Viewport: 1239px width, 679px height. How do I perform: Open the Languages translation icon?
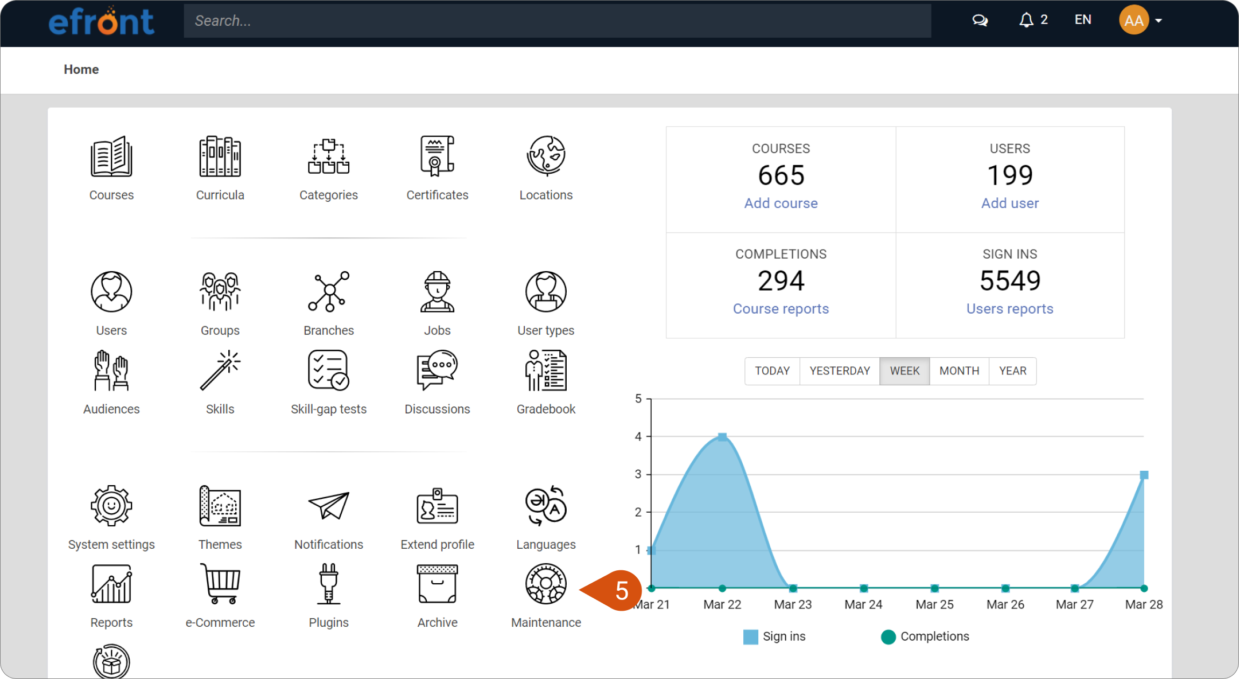click(546, 506)
